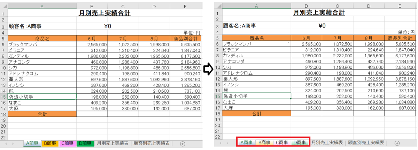Select the C商事 tab in right workbook
Viewport: 418px width, 150px height.
(281, 142)
